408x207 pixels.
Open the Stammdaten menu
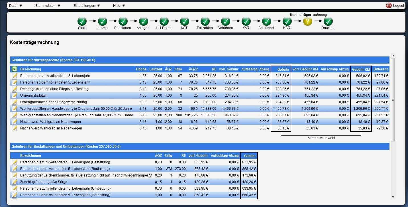(x=47, y=5)
